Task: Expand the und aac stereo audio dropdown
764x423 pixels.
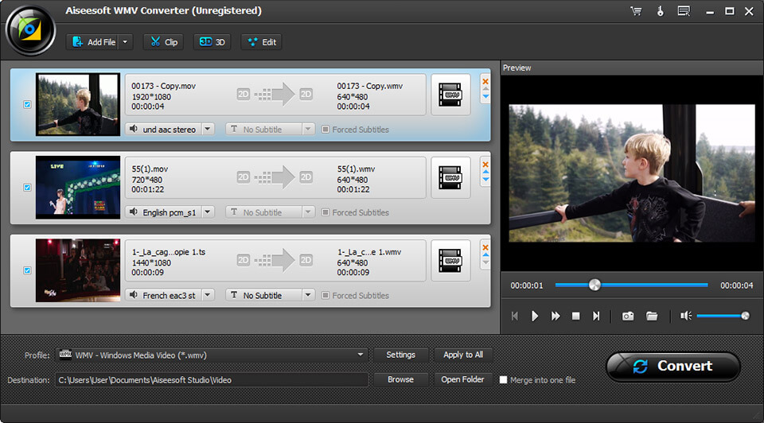Action: point(208,129)
